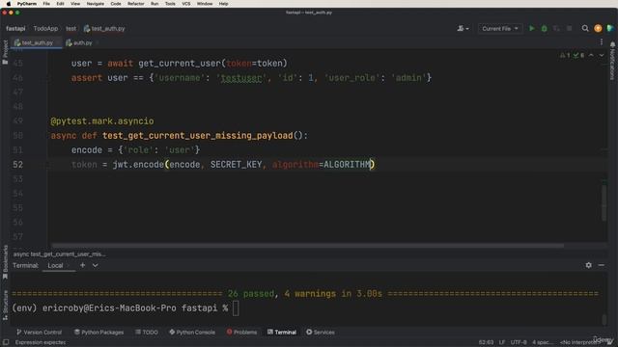Open the Services tool window
The image size is (618, 347).
click(x=321, y=332)
